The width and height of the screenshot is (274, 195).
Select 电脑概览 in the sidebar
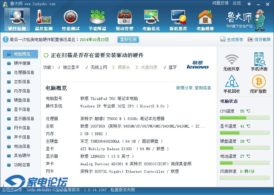click(20, 54)
